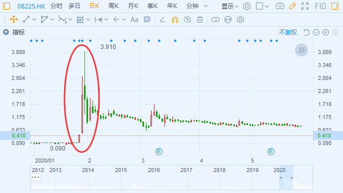Open drawing toolbar settings gear
The image size is (343, 193).
(240, 19)
